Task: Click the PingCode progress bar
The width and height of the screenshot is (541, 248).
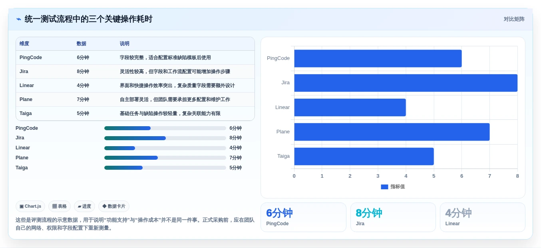Action: tap(165, 128)
